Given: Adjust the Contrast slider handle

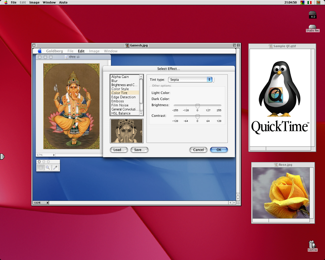Looking at the screenshot, I should click(x=198, y=117).
